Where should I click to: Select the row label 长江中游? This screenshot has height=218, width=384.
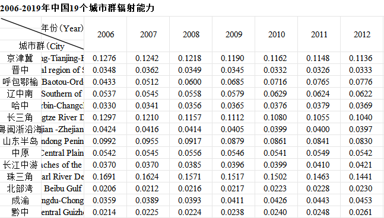(x=20, y=165)
